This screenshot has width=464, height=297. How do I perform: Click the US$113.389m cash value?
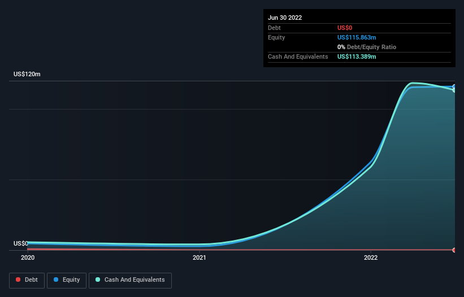pyautogui.click(x=357, y=56)
